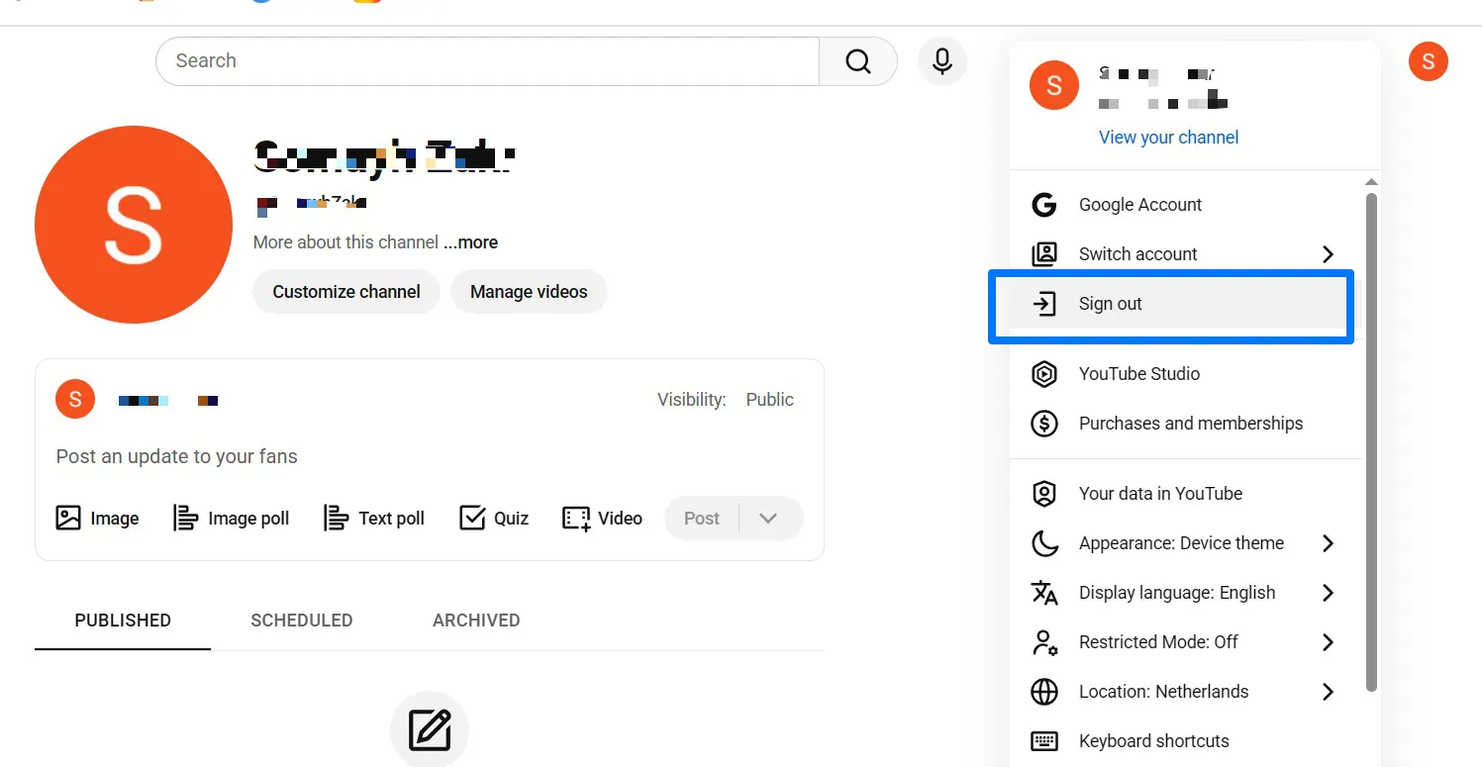Open View your channel link
The image size is (1482, 767).
[x=1168, y=137]
